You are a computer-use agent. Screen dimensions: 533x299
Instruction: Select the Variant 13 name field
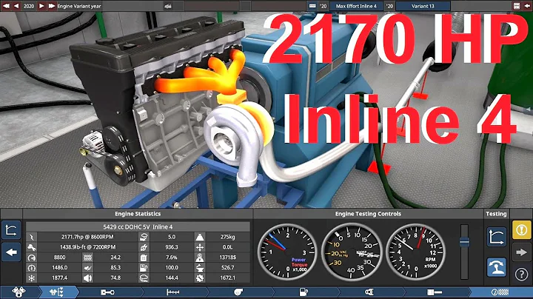(423, 6)
